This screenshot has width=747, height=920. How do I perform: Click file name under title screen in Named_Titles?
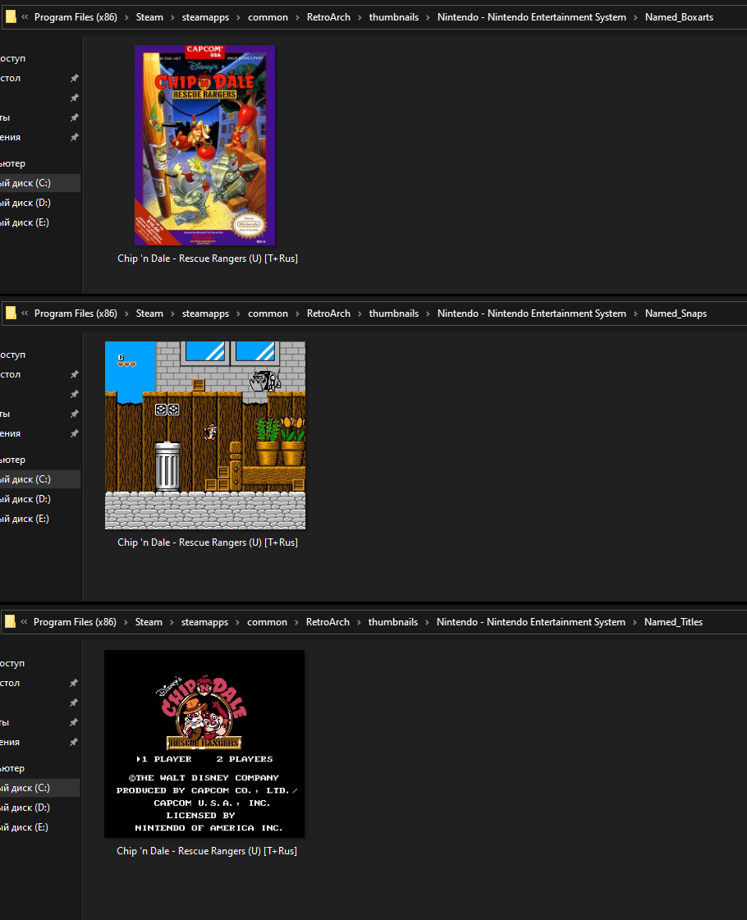click(x=207, y=851)
